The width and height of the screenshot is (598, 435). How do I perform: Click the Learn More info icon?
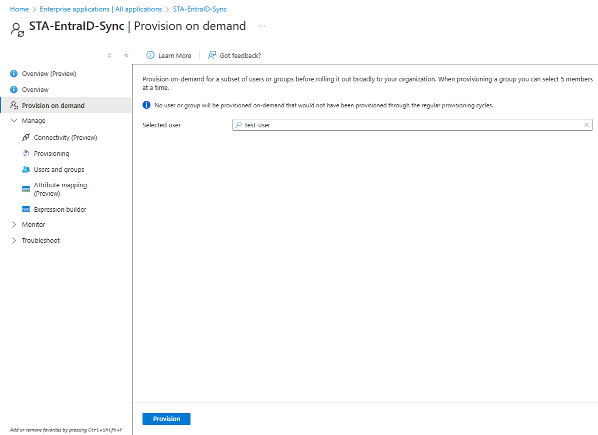[150, 55]
